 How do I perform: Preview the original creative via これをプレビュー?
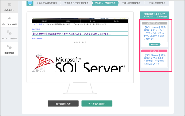coord(155,23)
